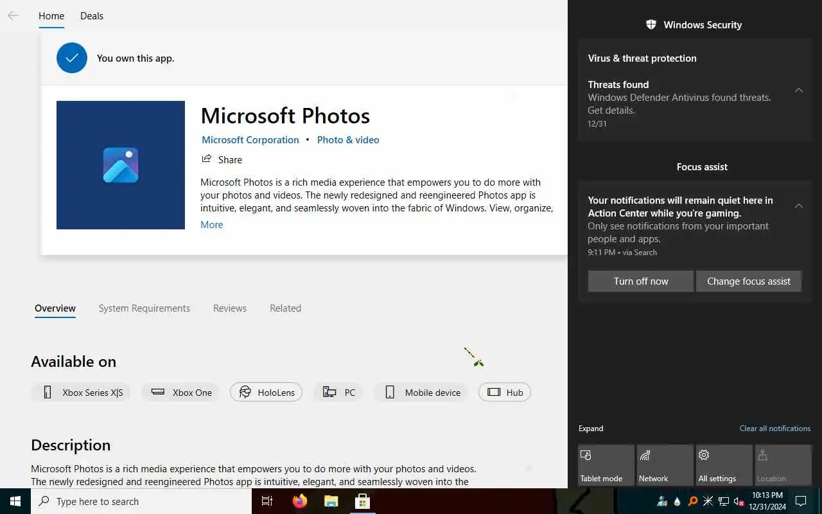Switch to the Deals tab
Image resolution: width=822 pixels, height=514 pixels.
coord(92,15)
